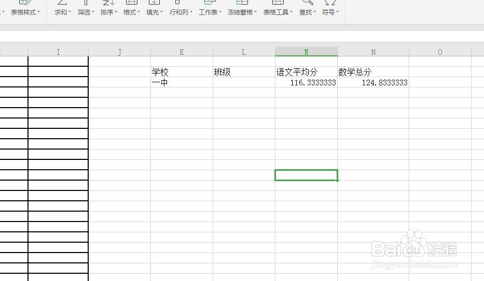Select the cell with value 124.8333333

tap(373, 82)
